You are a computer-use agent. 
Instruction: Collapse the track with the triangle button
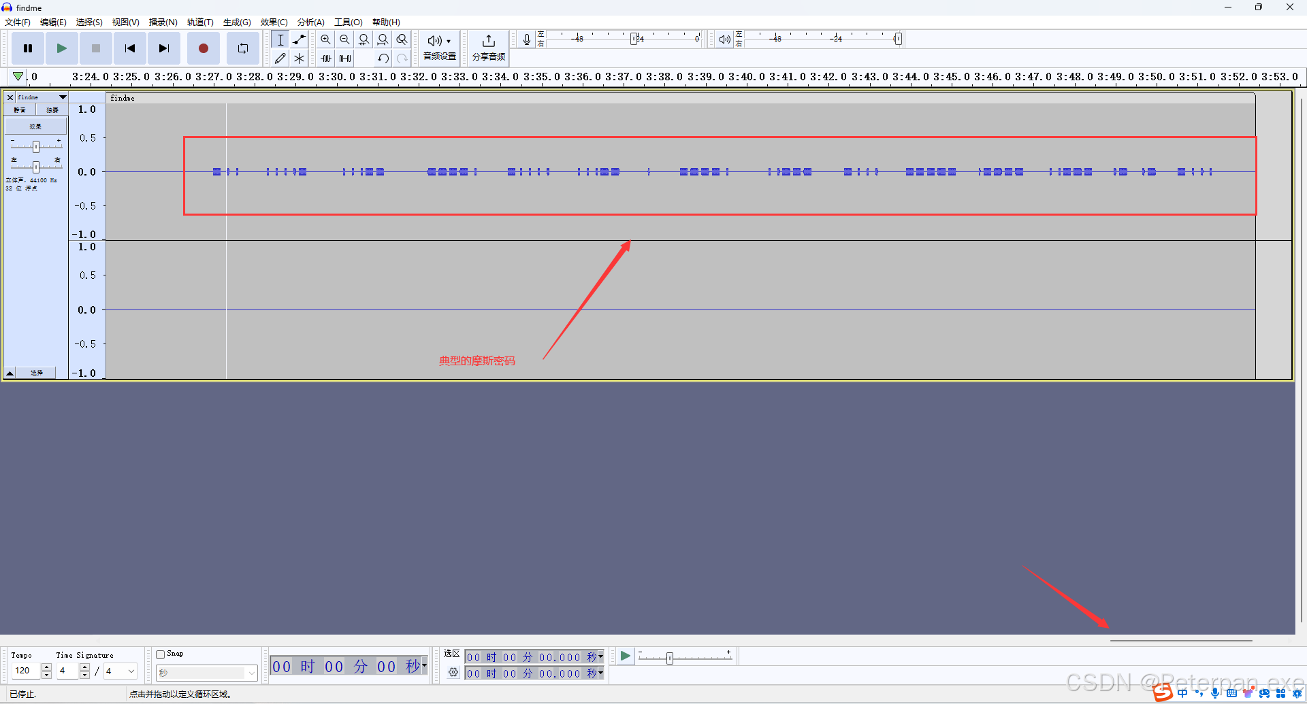(x=10, y=373)
